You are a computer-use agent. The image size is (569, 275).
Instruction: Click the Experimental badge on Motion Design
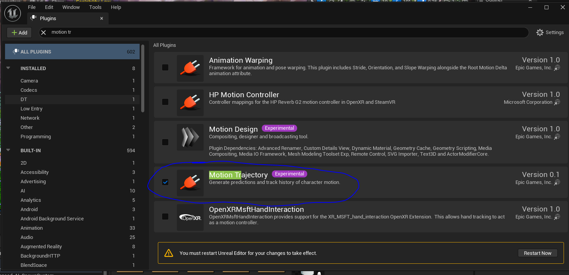(279, 128)
